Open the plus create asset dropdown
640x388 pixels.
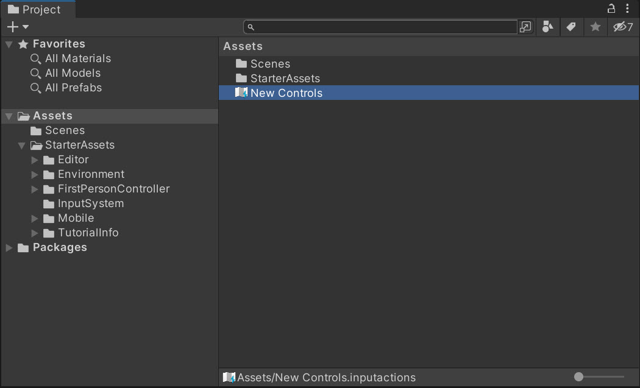coord(18,27)
